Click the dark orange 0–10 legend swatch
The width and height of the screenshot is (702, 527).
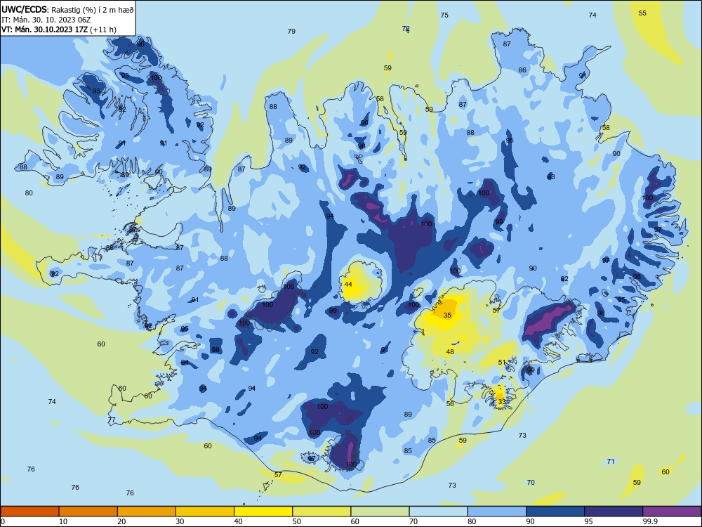point(29,512)
